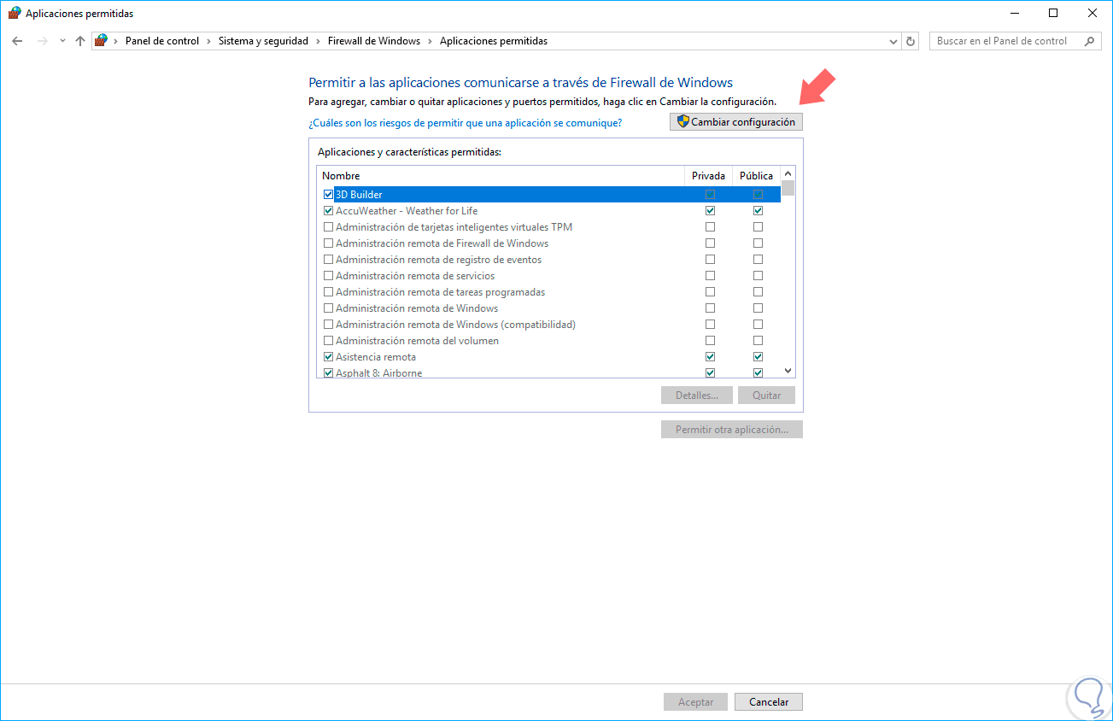Toggle AccuWeather - Weather for Life checkbox
The width and height of the screenshot is (1113, 721).
328,211
